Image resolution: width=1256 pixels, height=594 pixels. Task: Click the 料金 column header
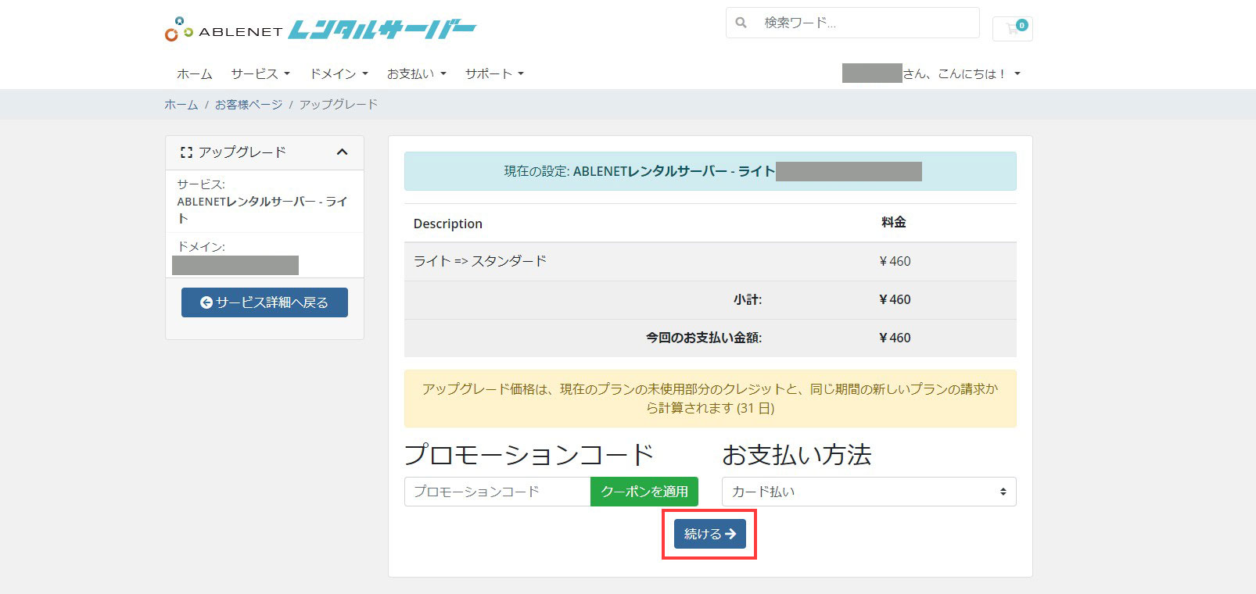tap(893, 223)
